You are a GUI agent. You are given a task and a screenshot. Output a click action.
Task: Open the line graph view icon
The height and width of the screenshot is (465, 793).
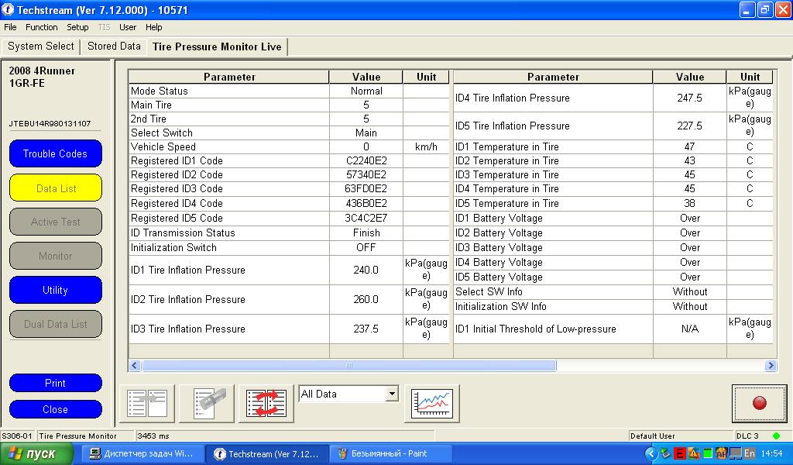[431, 403]
